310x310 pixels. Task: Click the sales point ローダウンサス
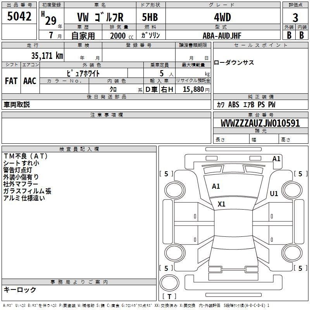234,63
